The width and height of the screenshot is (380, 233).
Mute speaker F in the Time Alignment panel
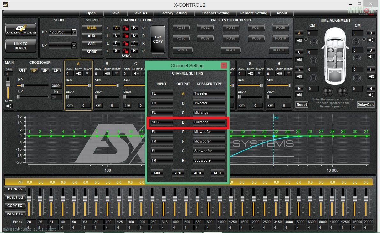(371, 76)
